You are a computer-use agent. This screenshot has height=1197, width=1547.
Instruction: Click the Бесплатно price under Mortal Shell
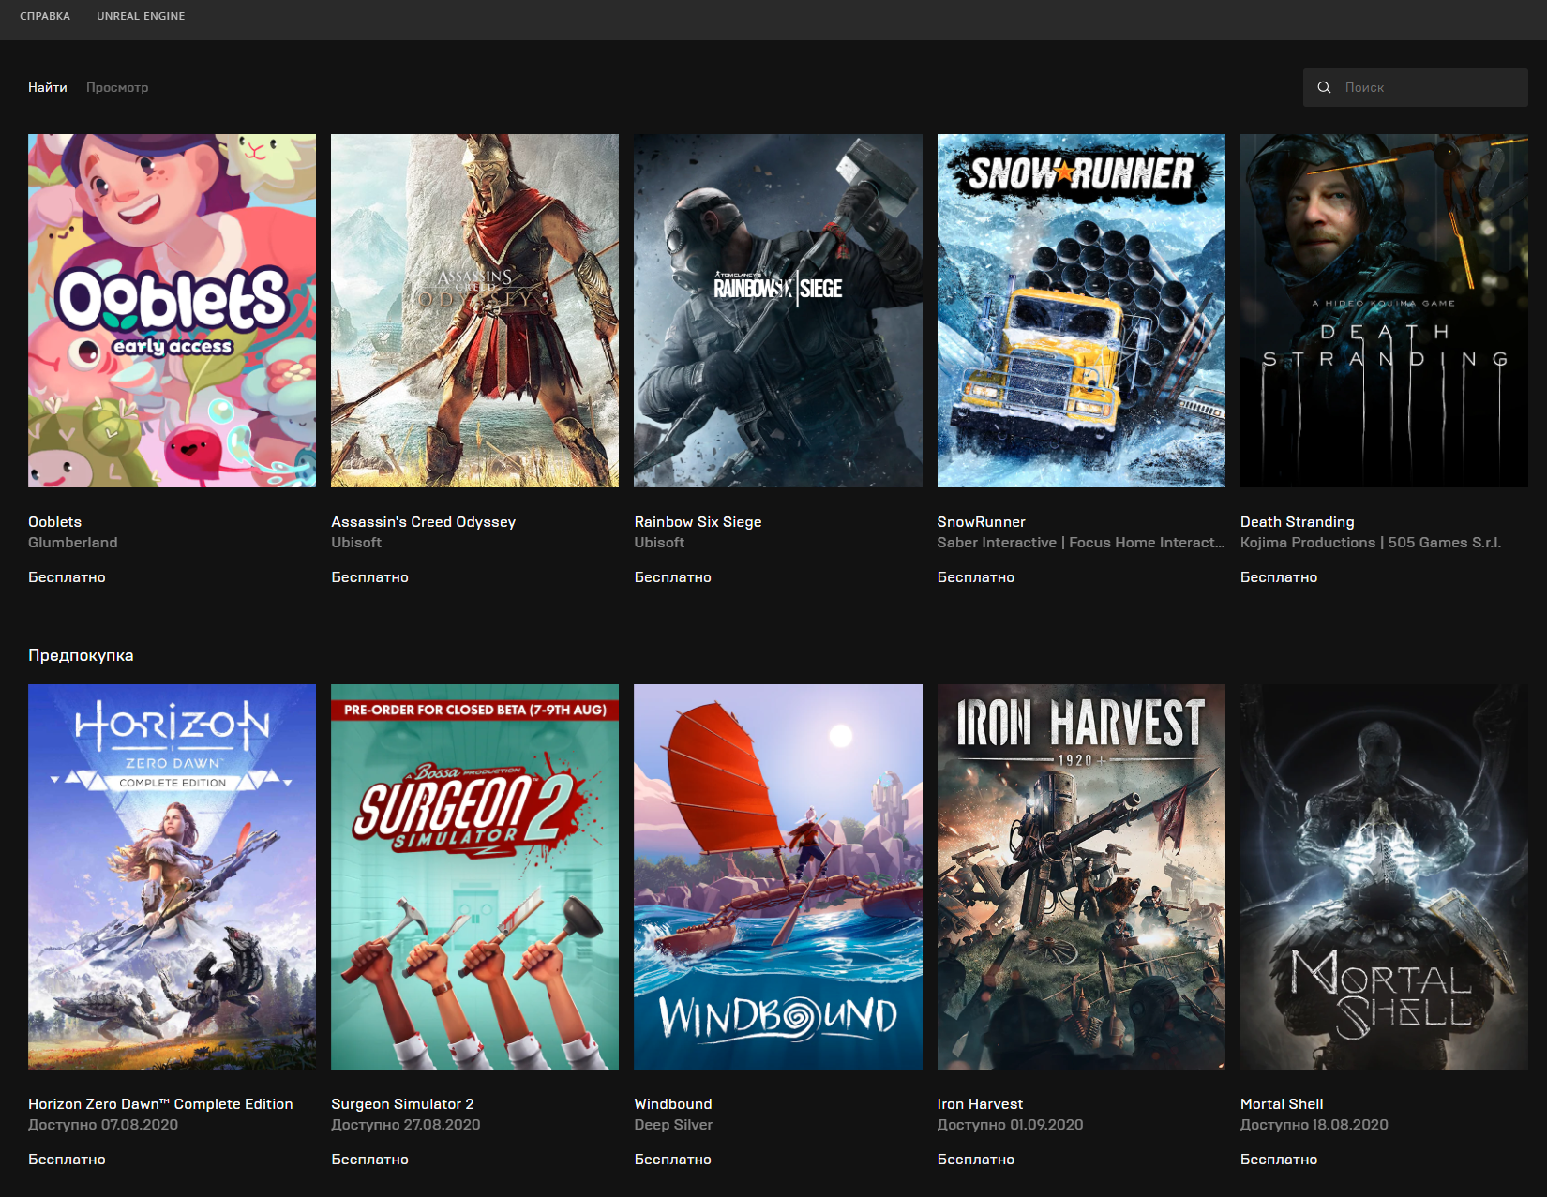(1279, 1160)
